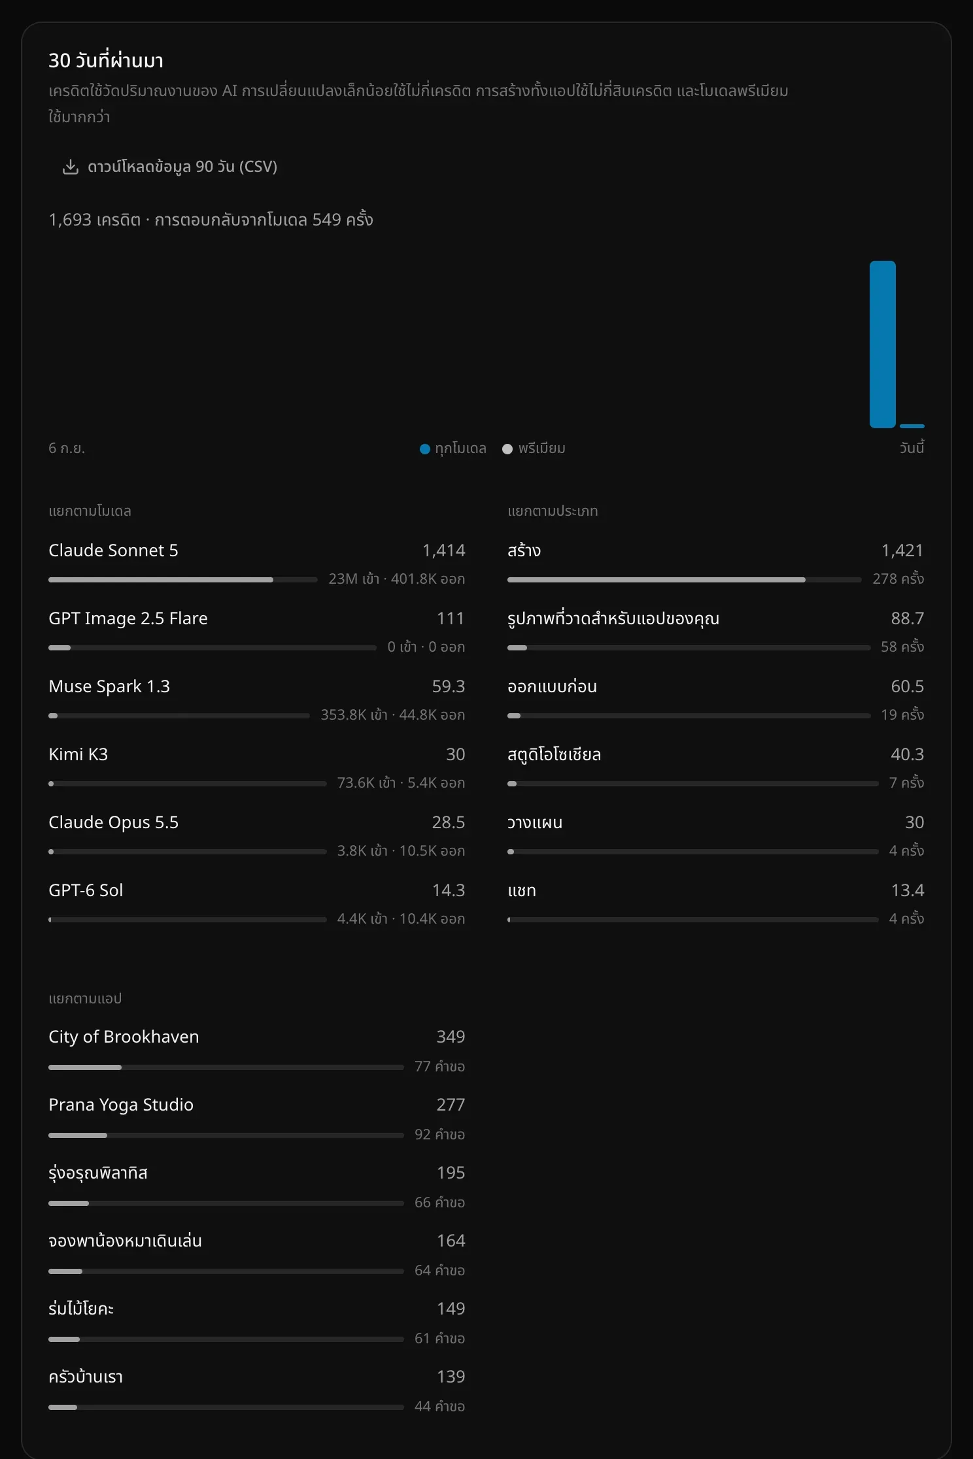Viewport: 973px width, 1459px height.
Task: Click the "44 คำขอ" request count
Action: coord(440,1407)
